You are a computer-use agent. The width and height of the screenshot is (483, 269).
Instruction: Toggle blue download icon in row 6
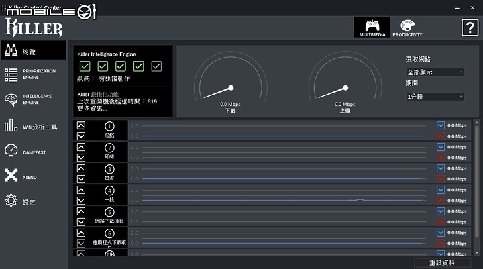441,233
